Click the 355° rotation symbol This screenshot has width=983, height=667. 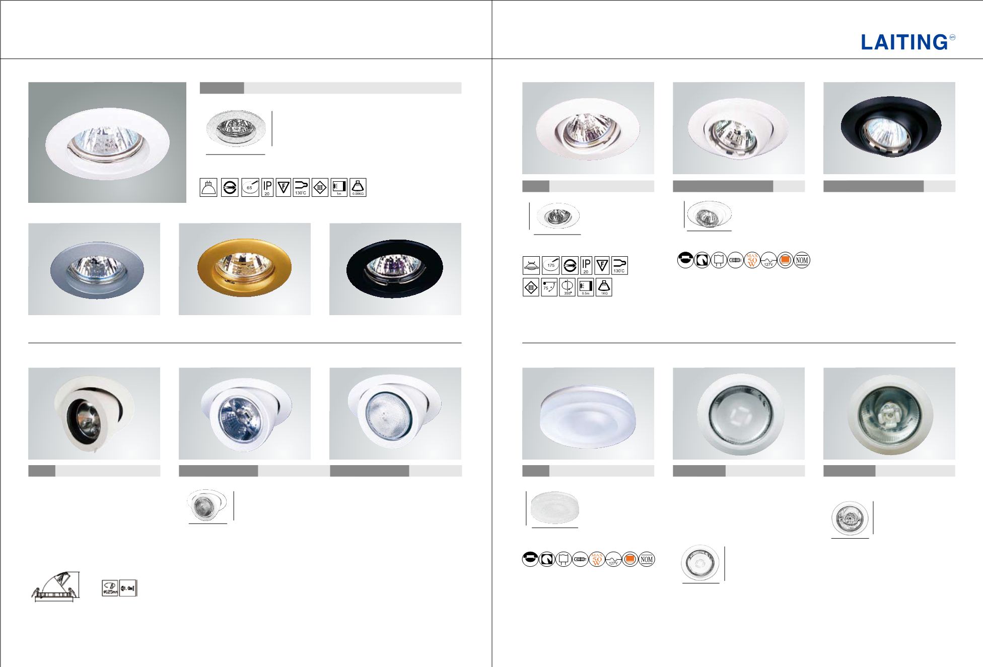coord(568,287)
